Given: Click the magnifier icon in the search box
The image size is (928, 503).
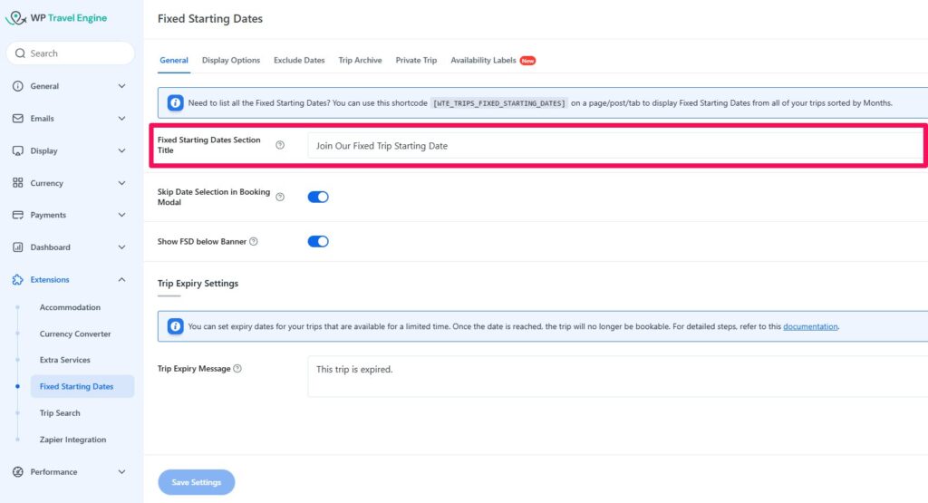Looking at the screenshot, I should coord(20,53).
